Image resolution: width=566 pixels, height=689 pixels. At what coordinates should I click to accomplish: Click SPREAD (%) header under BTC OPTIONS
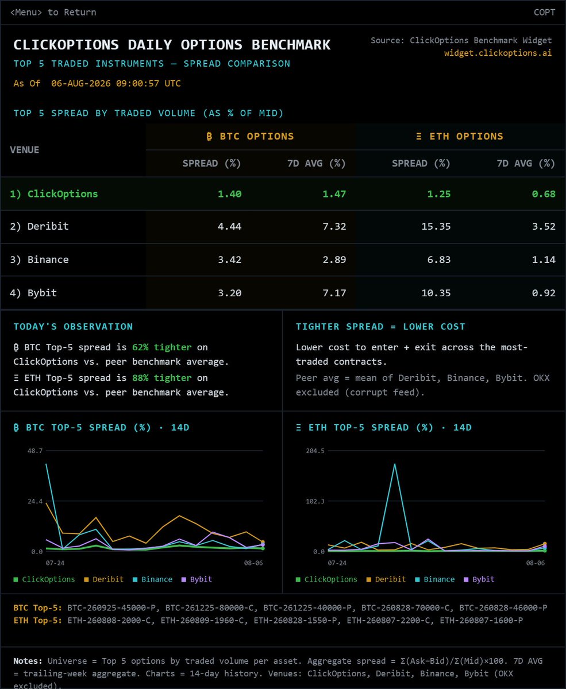tap(211, 163)
